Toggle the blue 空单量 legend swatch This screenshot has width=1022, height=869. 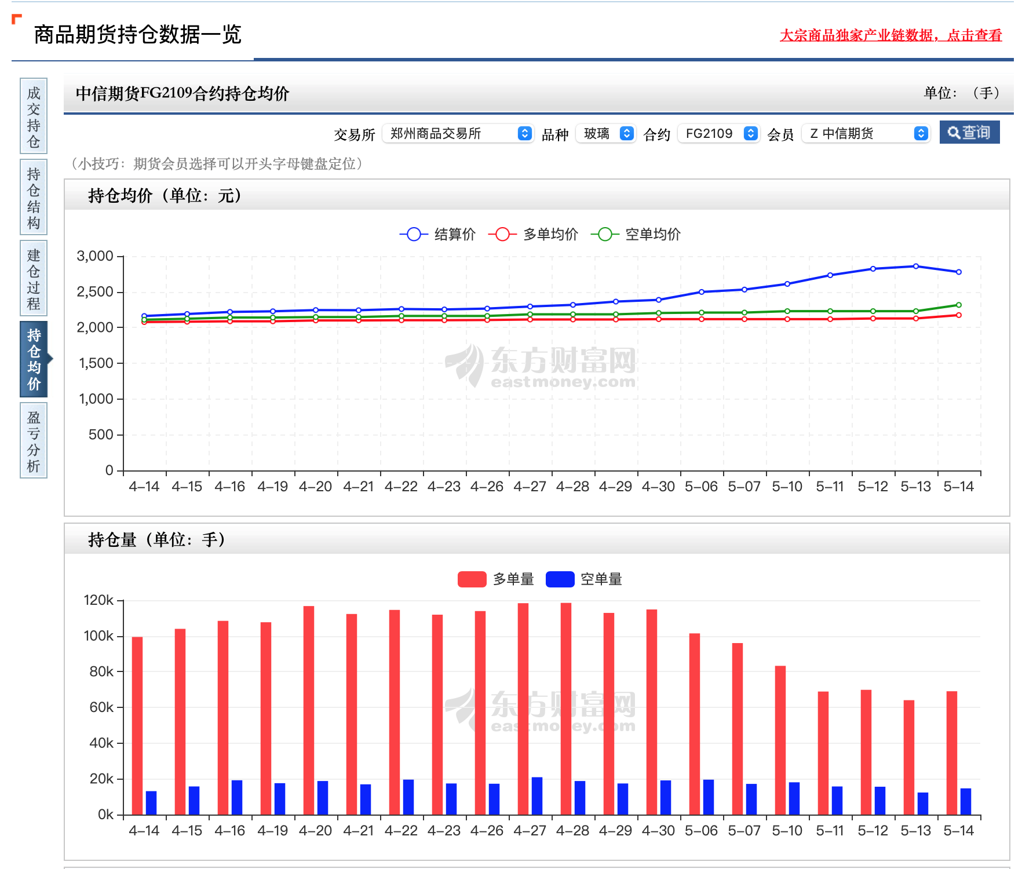click(560, 579)
